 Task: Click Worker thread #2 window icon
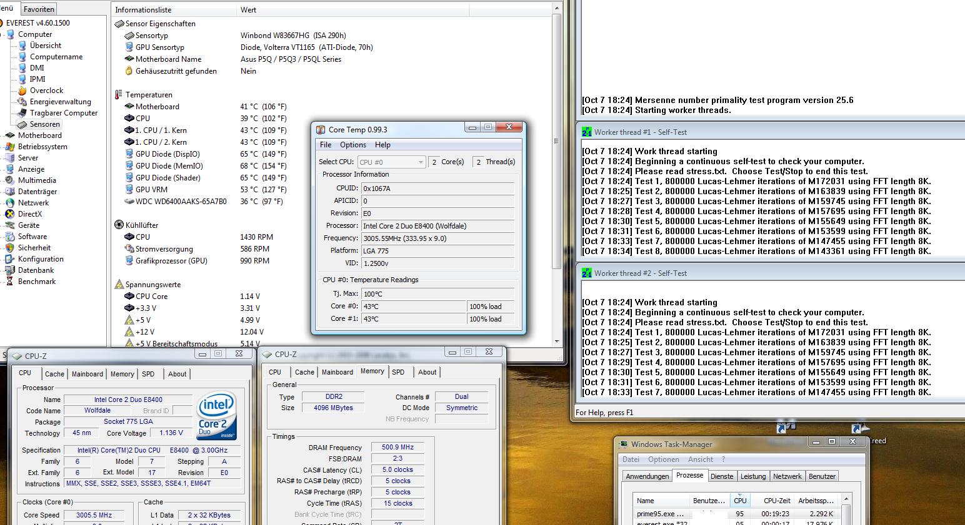(587, 273)
